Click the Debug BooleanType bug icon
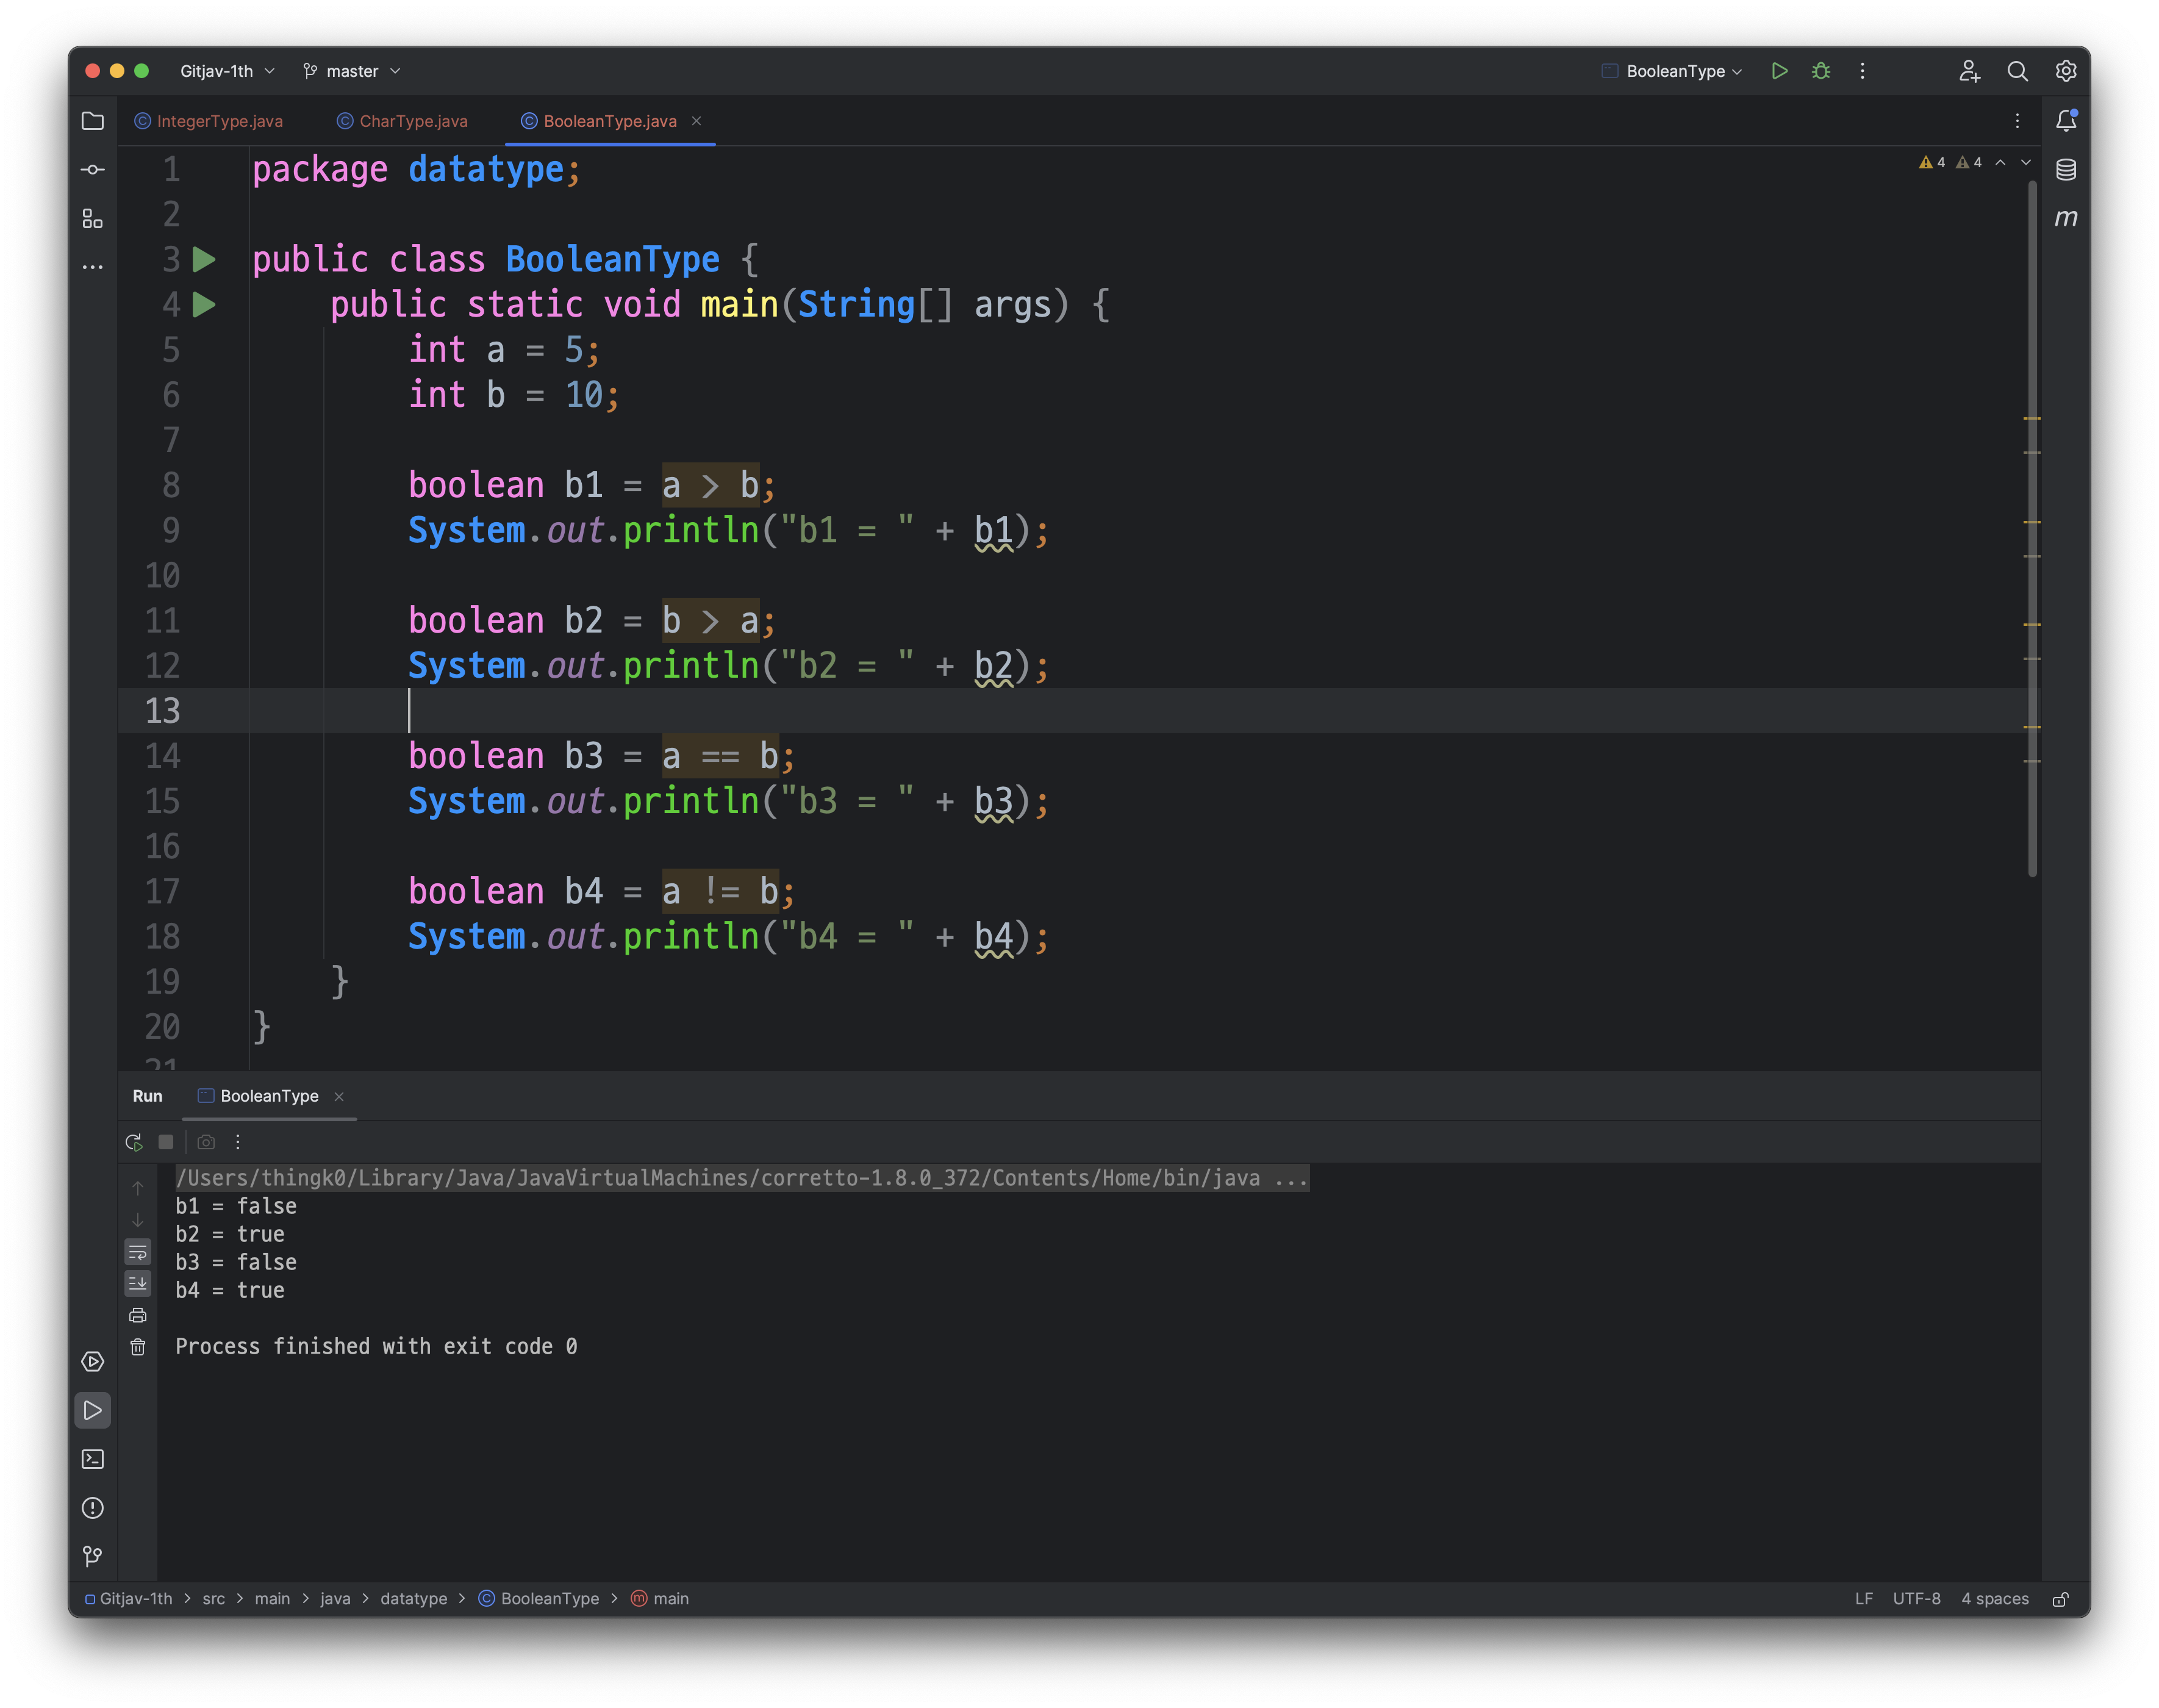 coord(1821,71)
